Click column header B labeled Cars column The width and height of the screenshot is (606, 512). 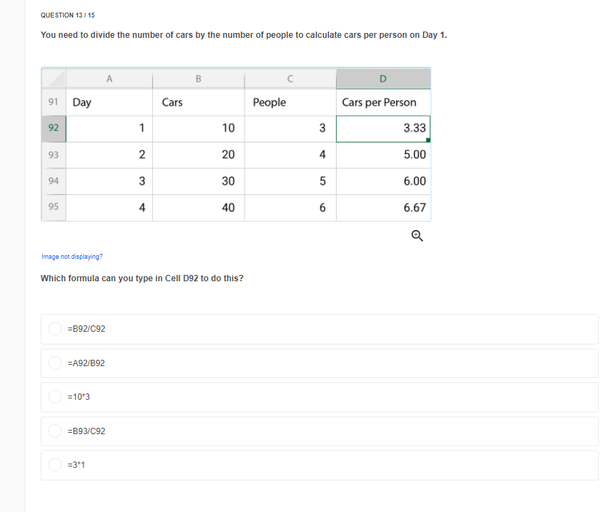pos(198,78)
